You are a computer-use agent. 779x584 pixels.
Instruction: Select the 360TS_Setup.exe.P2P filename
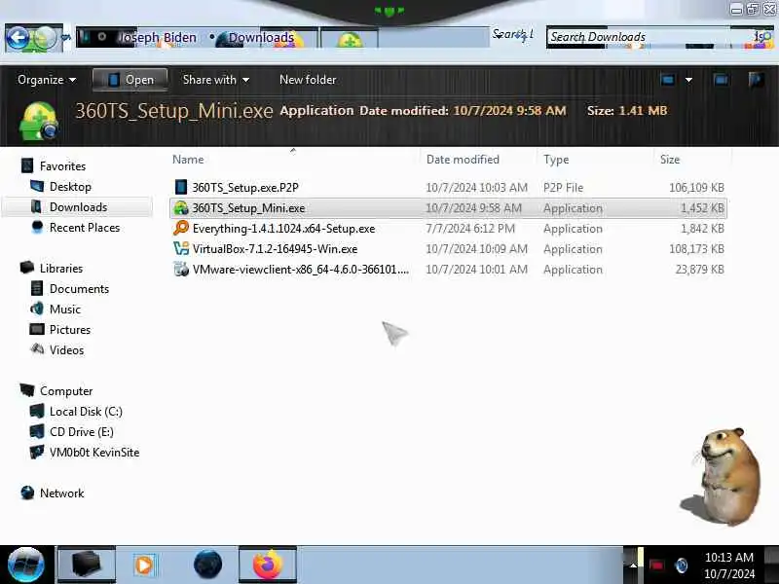coord(245,187)
